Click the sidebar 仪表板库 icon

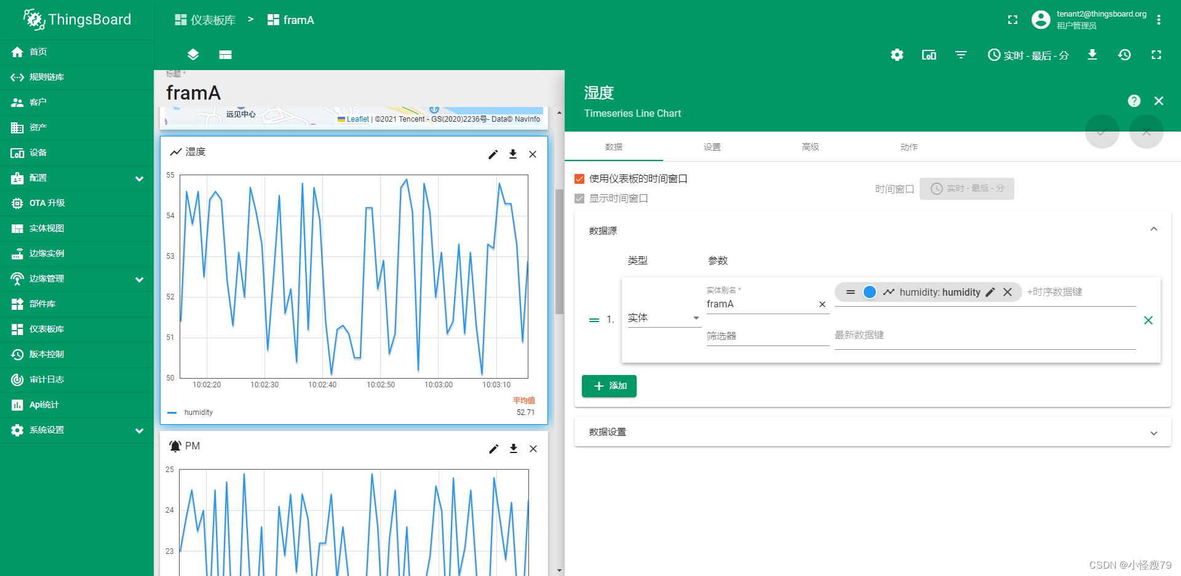tap(17, 329)
